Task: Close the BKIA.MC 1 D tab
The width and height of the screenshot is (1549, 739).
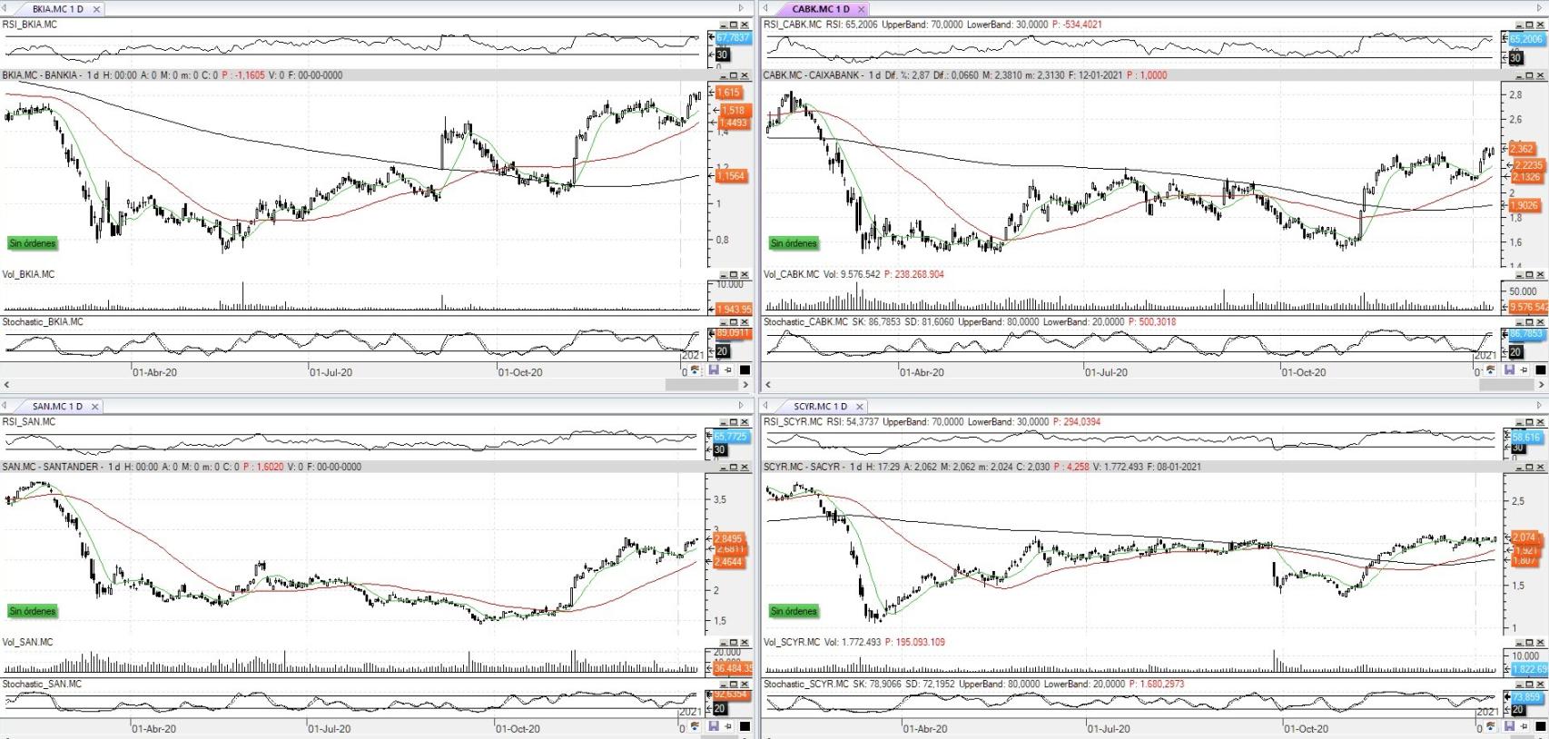Action: click(x=96, y=9)
